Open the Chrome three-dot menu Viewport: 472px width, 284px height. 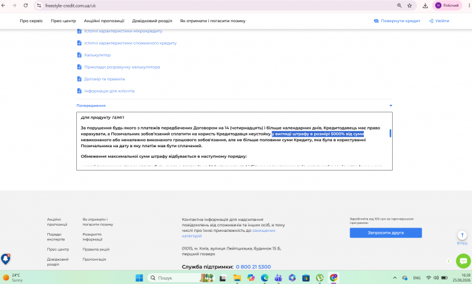click(x=469, y=6)
